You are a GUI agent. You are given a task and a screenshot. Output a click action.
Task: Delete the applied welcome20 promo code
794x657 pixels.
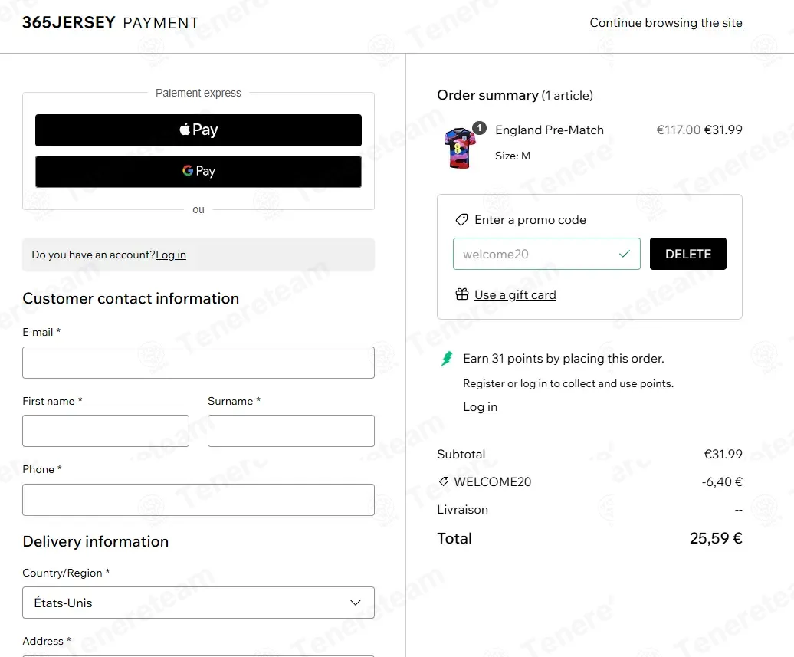coord(687,254)
